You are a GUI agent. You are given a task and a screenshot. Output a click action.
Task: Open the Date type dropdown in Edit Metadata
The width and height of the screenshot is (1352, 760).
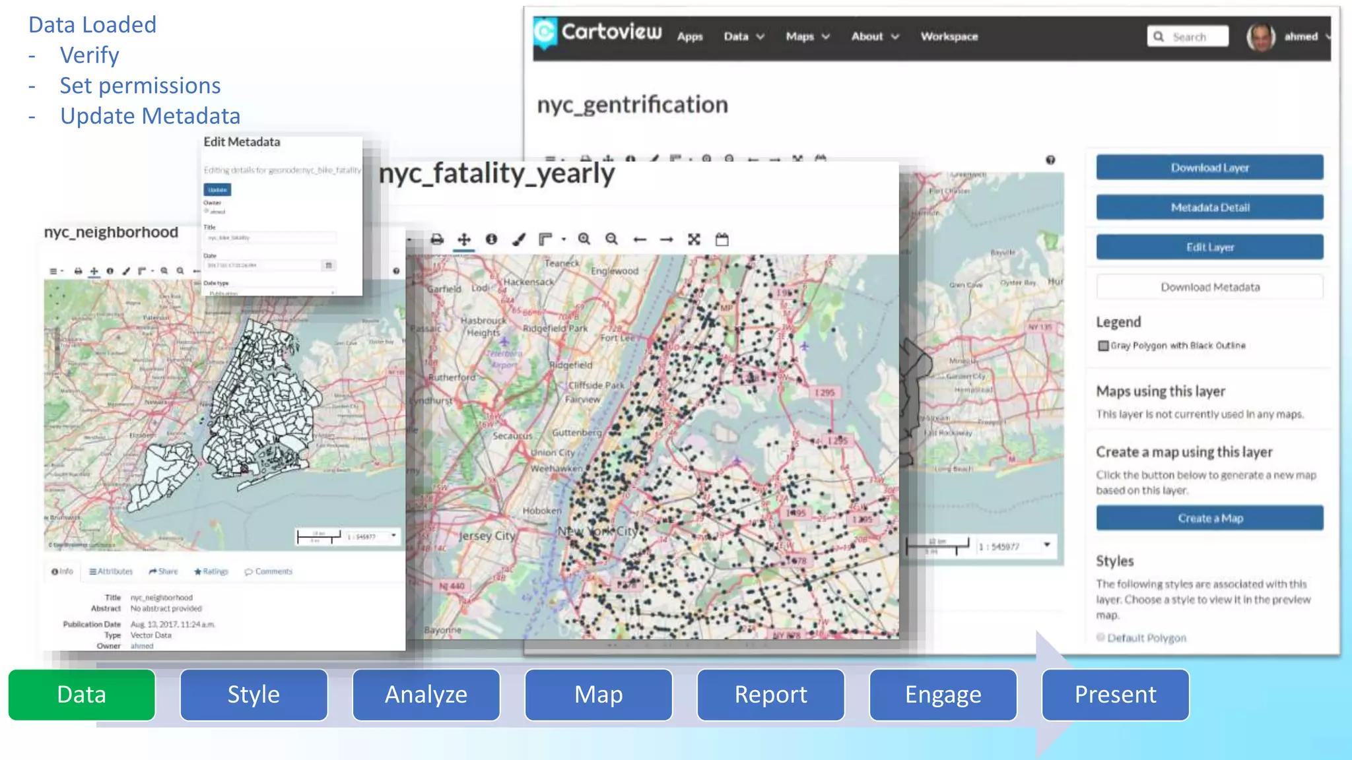coord(269,292)
